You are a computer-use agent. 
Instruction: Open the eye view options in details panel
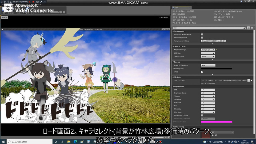click(252, 28)
